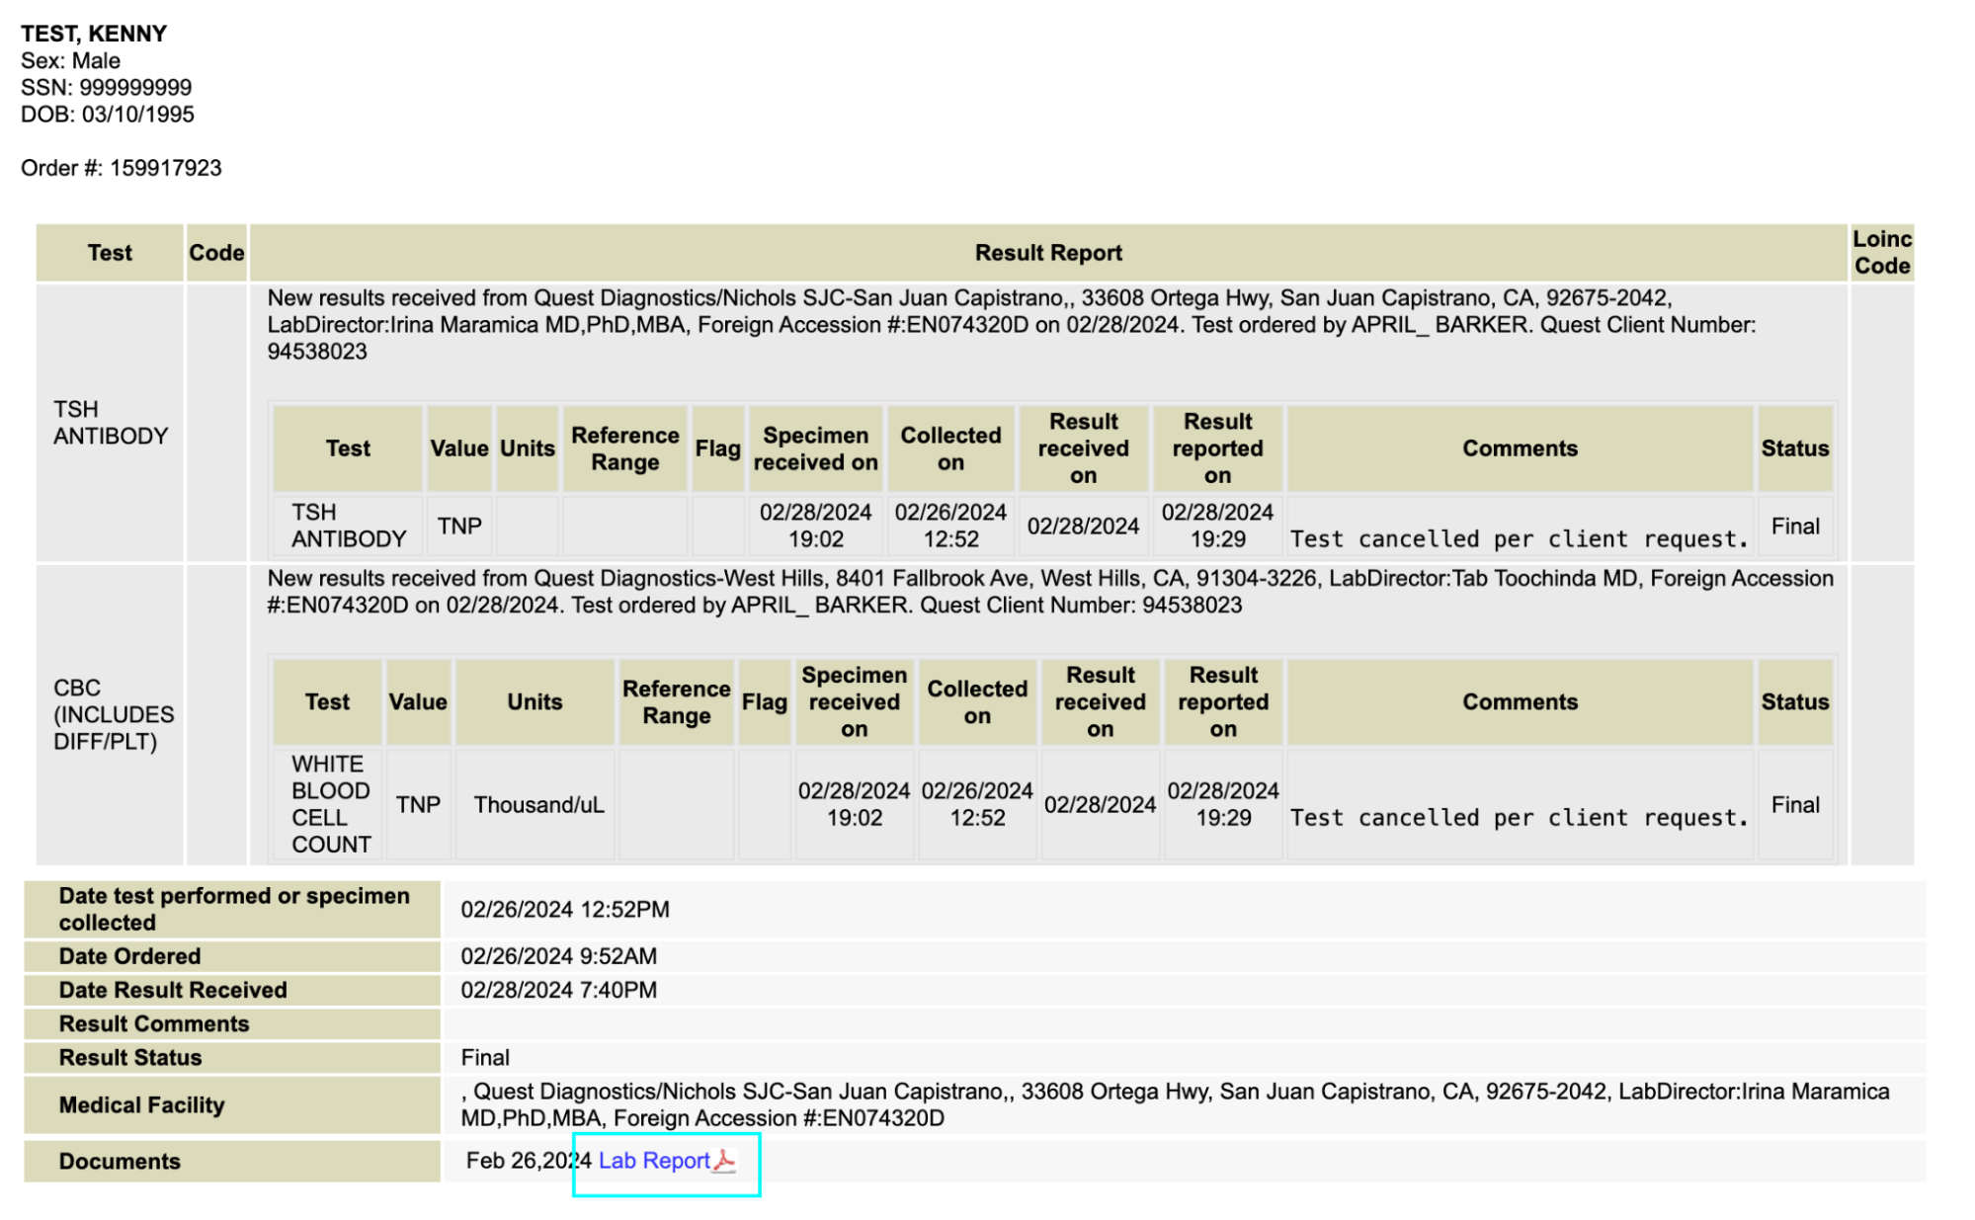This screenshot has height=1220, width=1975.
Task: Click the Medical Facility row label
Action: [x=141, y=1105]
